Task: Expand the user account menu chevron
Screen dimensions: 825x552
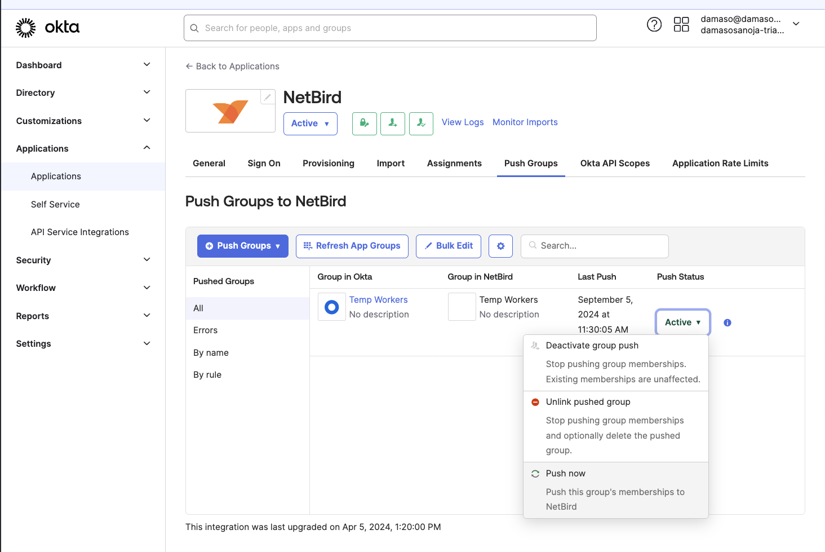Action: [x=796, y=24]
